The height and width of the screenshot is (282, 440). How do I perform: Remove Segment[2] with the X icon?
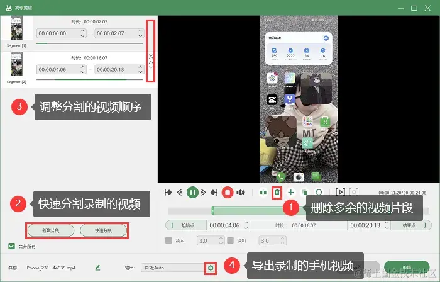151,57
